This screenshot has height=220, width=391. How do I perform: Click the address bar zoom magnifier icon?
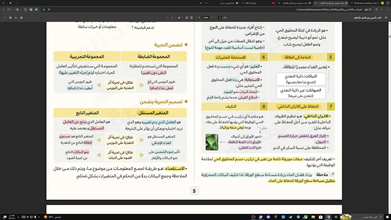coord(49,9)
